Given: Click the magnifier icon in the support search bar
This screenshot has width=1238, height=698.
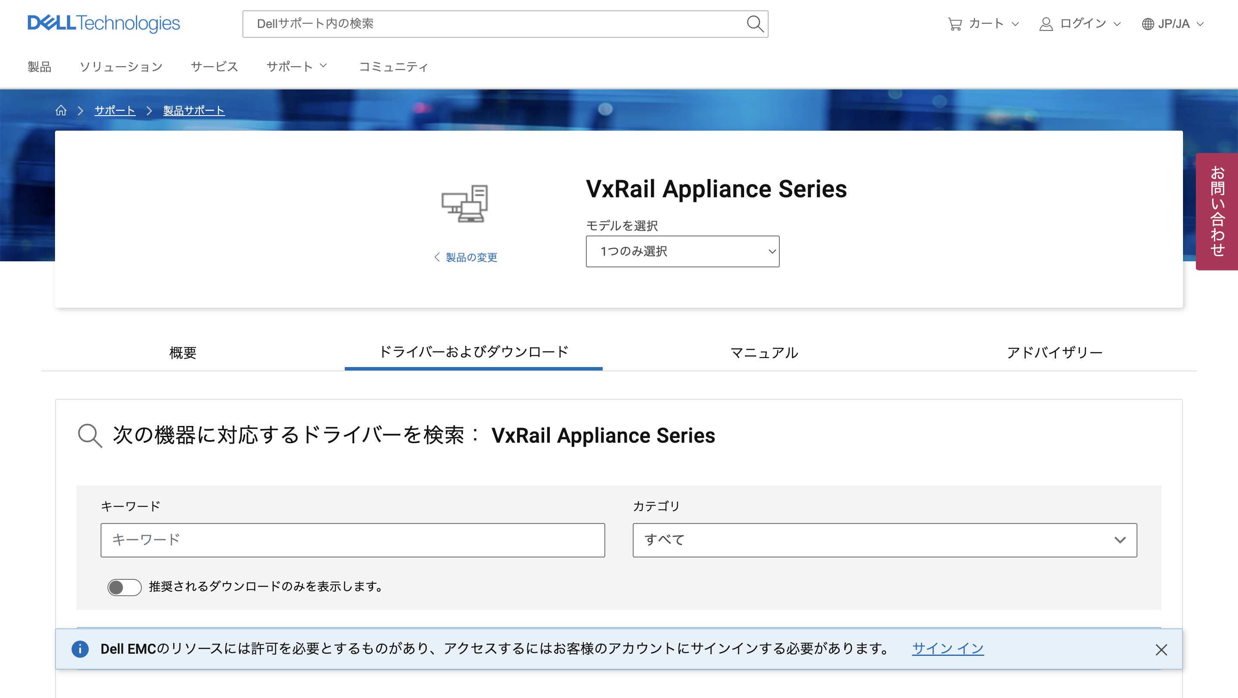Looking at the screenshot, I should pyautogui.click(x=754, y=24).
